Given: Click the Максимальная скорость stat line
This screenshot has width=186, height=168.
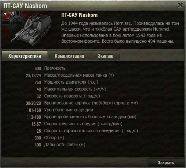Looking at the screenshot, I should tap(71, 89).
